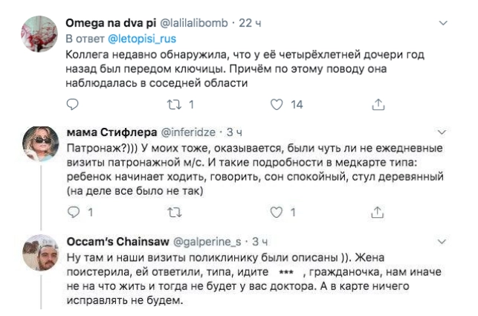Image resolution: width=478 pixels, height=316 pixels.
Task: Visit the мама Стифлера profile name
Action: tap(107, 132)
